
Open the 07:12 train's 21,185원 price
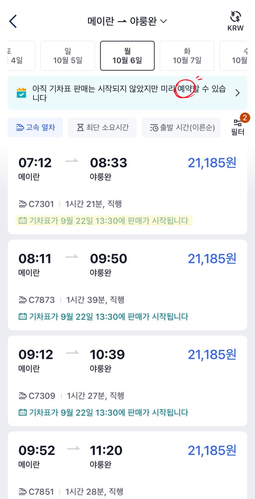click(212, 163)
